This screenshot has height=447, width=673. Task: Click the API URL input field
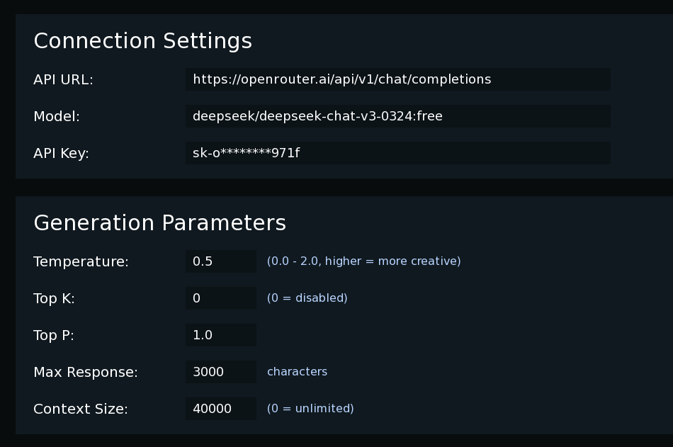(x=397, y=79)
